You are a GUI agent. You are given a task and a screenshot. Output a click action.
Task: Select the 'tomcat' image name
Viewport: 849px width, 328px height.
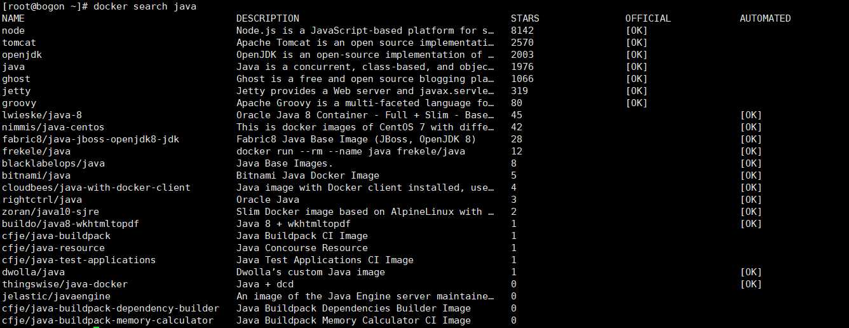point(19,43)
